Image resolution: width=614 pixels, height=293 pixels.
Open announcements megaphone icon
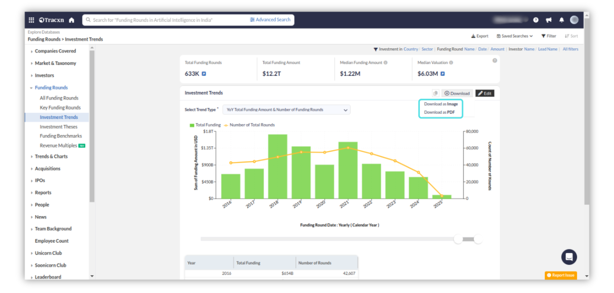point(549,20)
